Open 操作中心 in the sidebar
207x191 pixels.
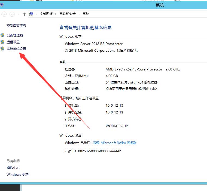click(13, 168)
